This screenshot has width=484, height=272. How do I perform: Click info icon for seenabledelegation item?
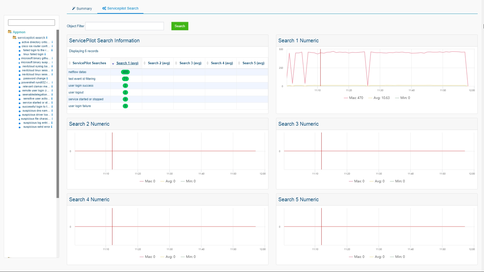point(52,95)
